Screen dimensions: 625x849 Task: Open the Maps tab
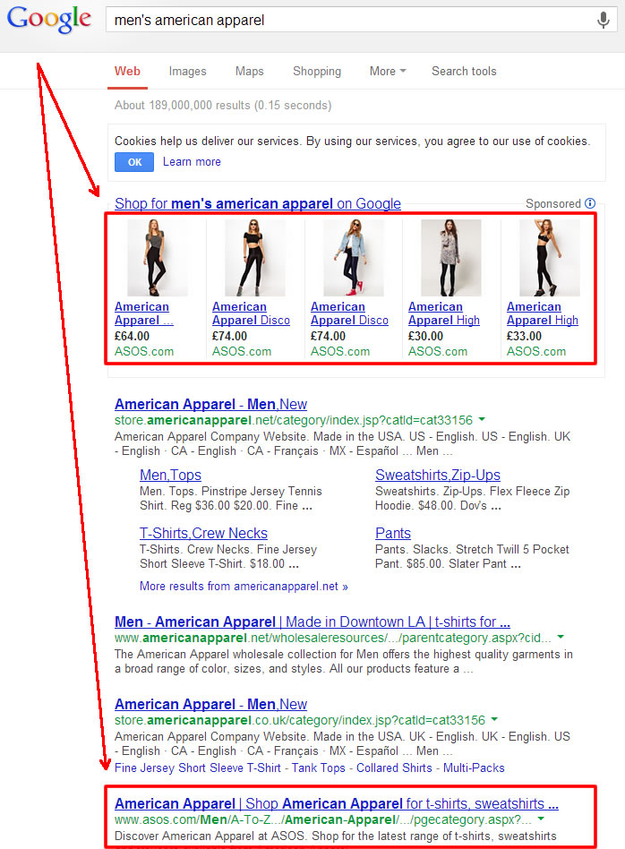249,72
